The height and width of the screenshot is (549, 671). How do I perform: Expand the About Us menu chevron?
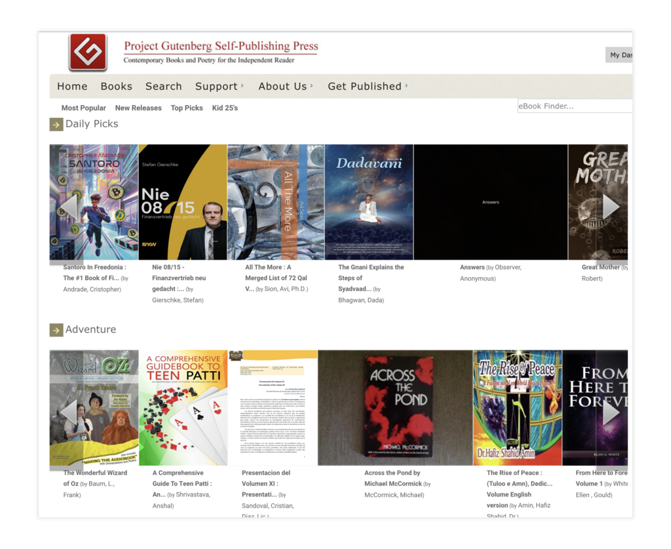pyautogui.click(x=311, y=86)
